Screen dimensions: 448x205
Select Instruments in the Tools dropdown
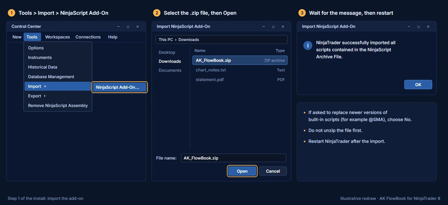[x=58, y=57]
